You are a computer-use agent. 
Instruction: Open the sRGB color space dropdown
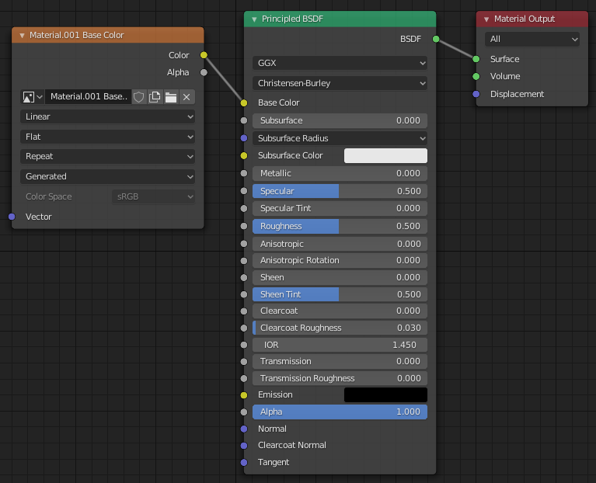tap(154, 196)
